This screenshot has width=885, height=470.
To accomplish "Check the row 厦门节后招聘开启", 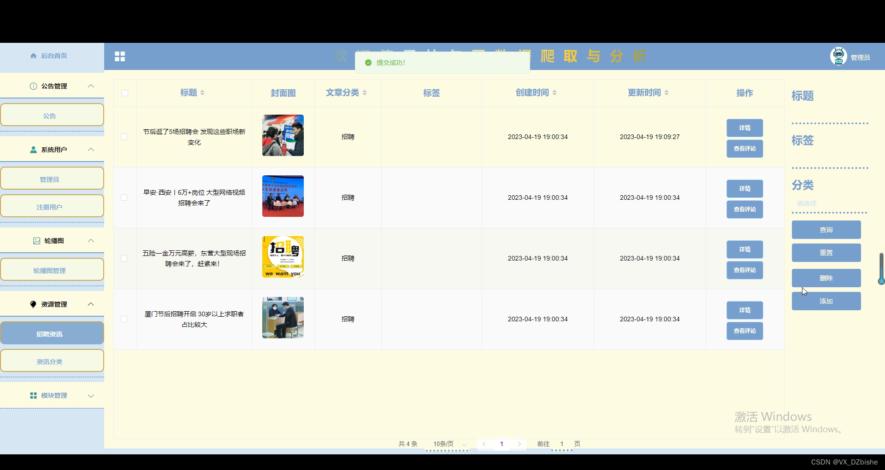I will (124, 319).
